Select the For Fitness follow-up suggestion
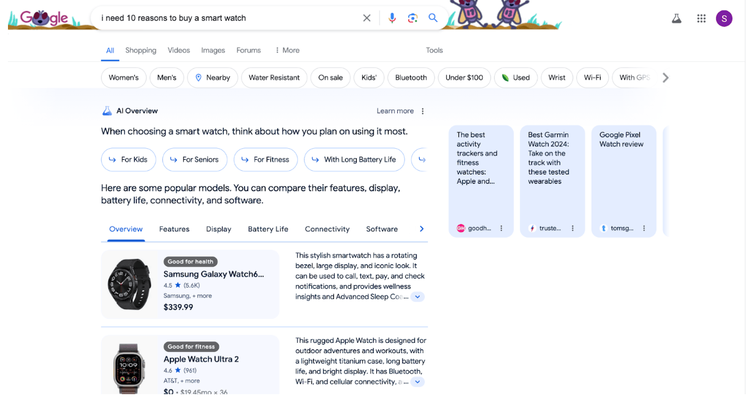The height and width of the screenshot is (415, 749). coord(265,160)
